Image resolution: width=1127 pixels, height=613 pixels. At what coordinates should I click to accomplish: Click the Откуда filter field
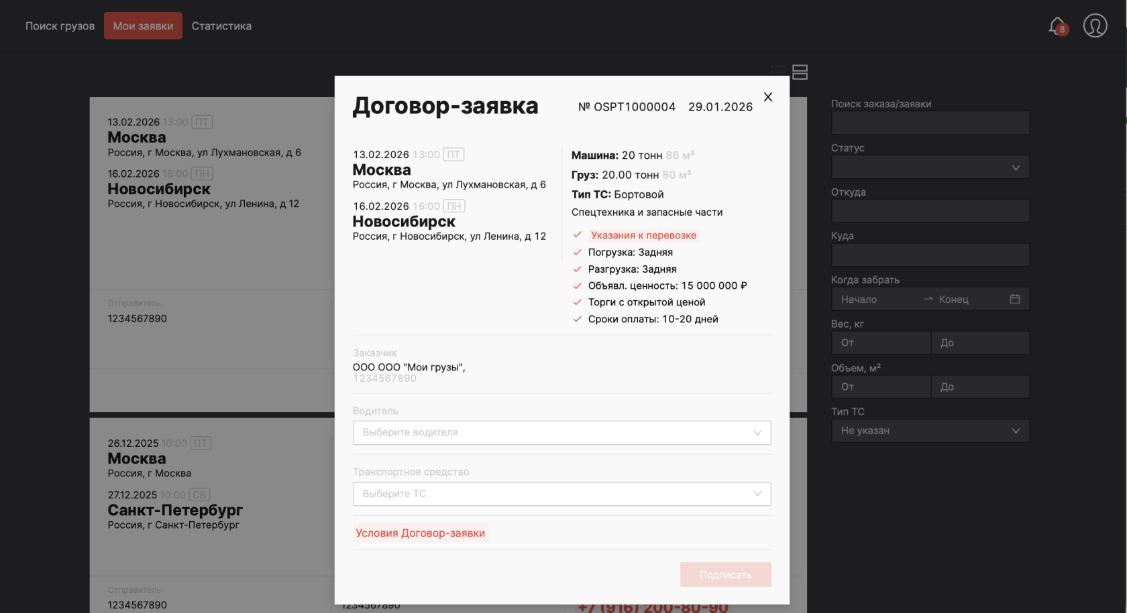tap(930, 210)
